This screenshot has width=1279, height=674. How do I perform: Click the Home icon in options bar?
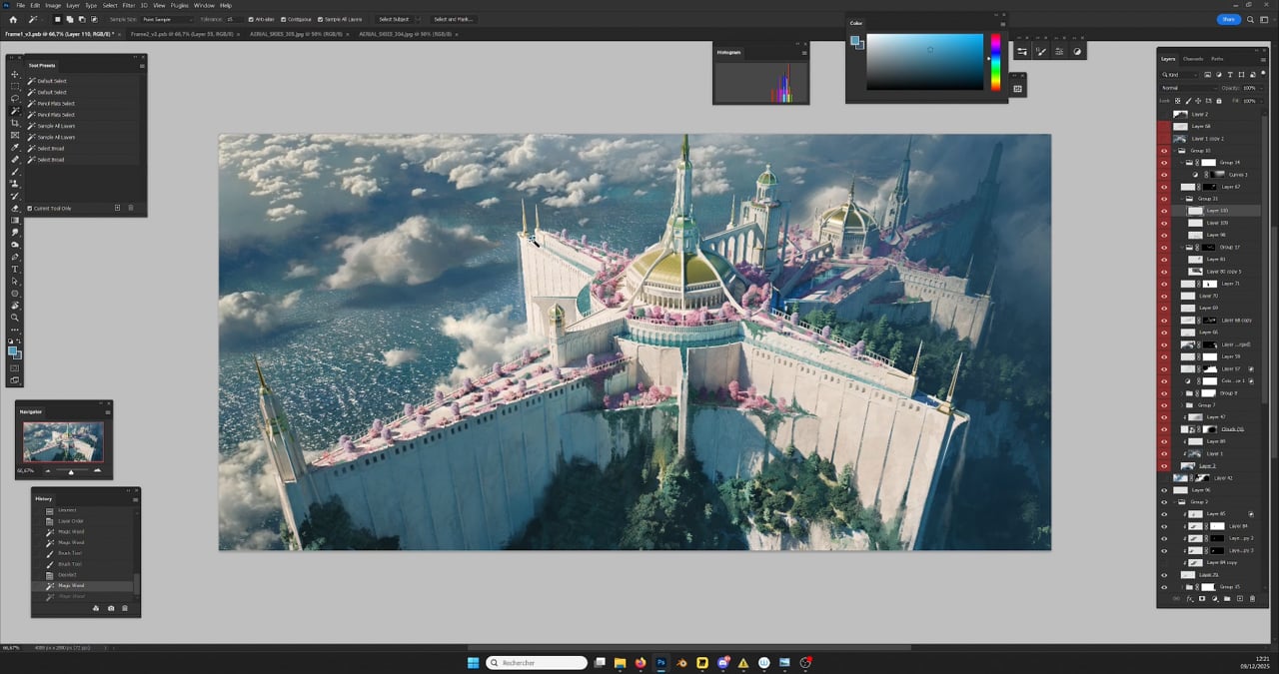pyautogui.click(x=13, y=19)
